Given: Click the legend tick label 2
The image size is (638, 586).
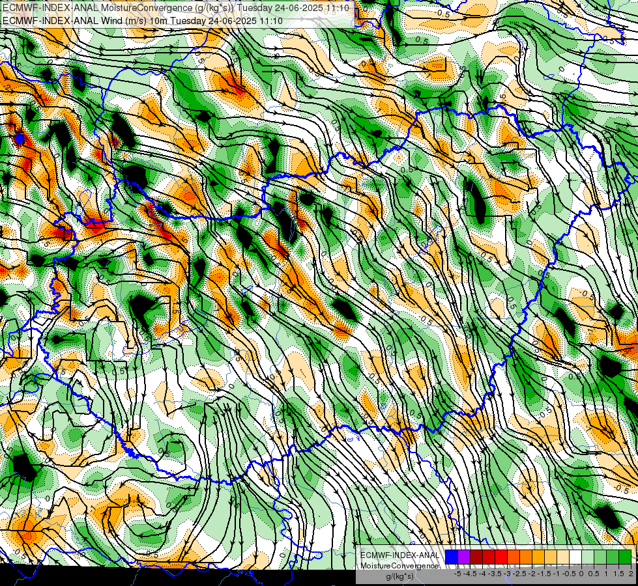Looking at the screenshot, I should click(631, 574).
